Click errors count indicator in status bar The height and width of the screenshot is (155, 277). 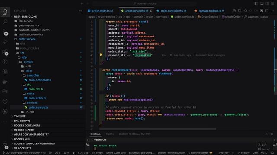(58, 153)
